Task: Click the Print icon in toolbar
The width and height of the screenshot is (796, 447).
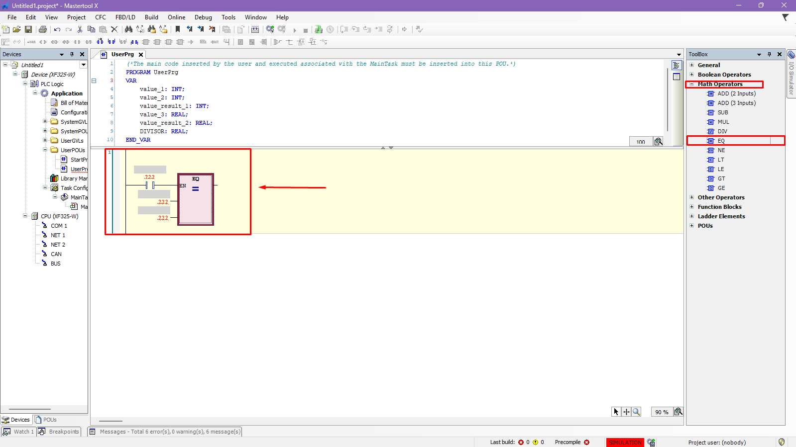Action: pyautogui.click(x=43, y=29)
